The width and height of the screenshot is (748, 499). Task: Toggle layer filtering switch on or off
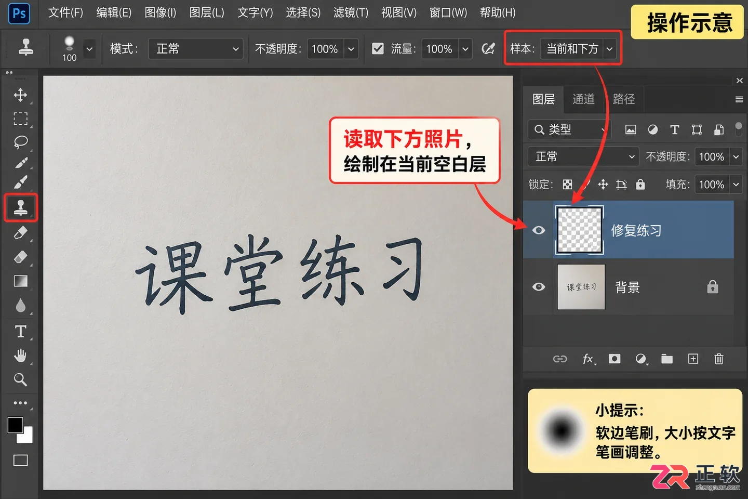click(x=739, y=129)
